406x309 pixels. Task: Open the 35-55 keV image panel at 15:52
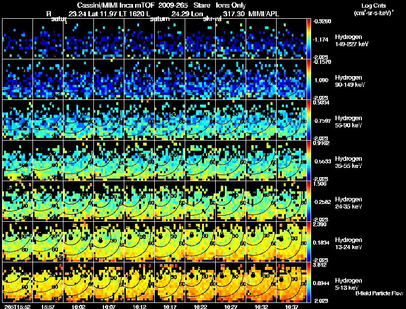pos(18,160)
